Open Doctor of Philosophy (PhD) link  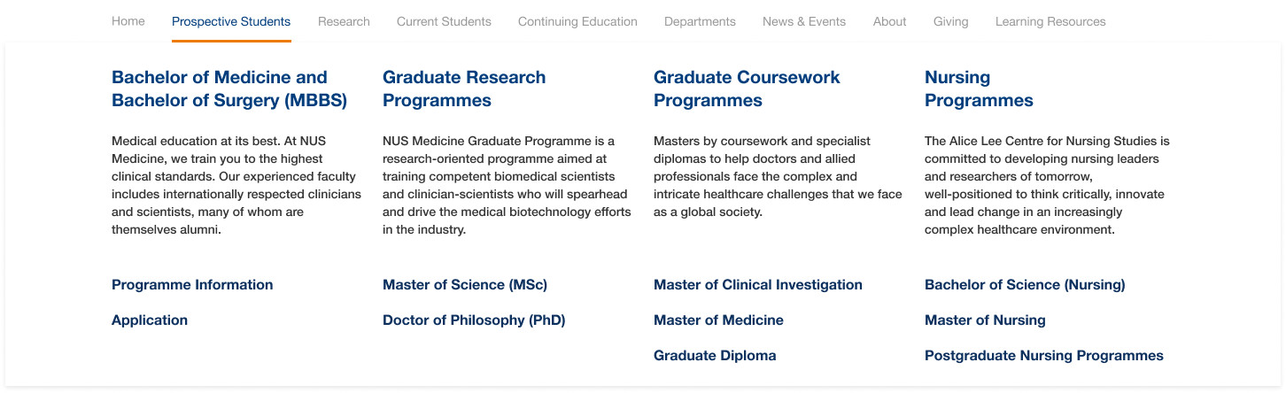coord(474,320)
